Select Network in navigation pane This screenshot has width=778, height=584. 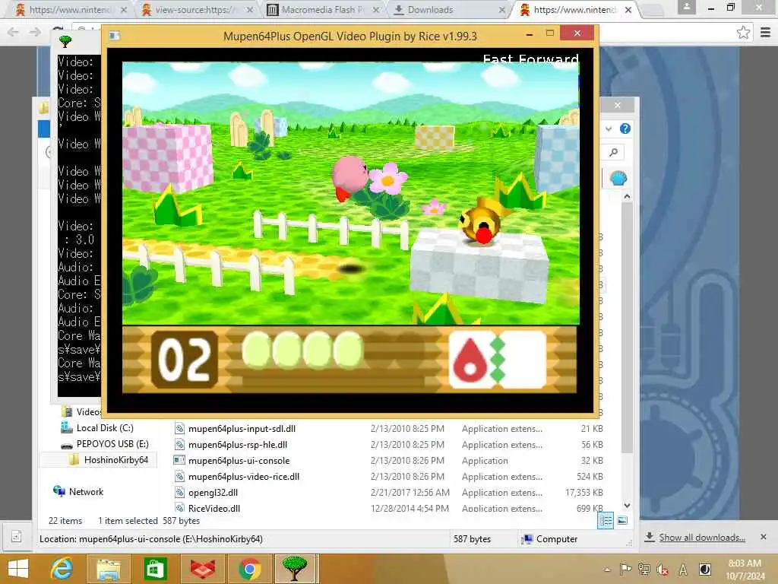click(86, 492)
